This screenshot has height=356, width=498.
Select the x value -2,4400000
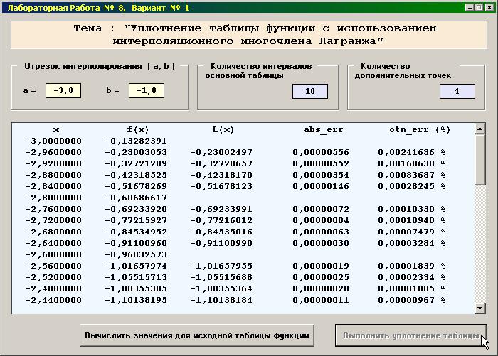53,300
